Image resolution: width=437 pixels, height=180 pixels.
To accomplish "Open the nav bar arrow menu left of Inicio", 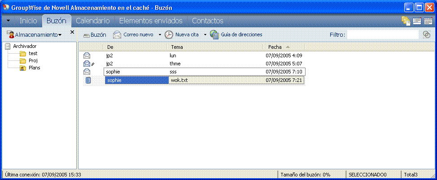I will pos(8,21).
